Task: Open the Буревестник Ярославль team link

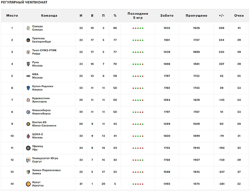Action: (40, 100)
